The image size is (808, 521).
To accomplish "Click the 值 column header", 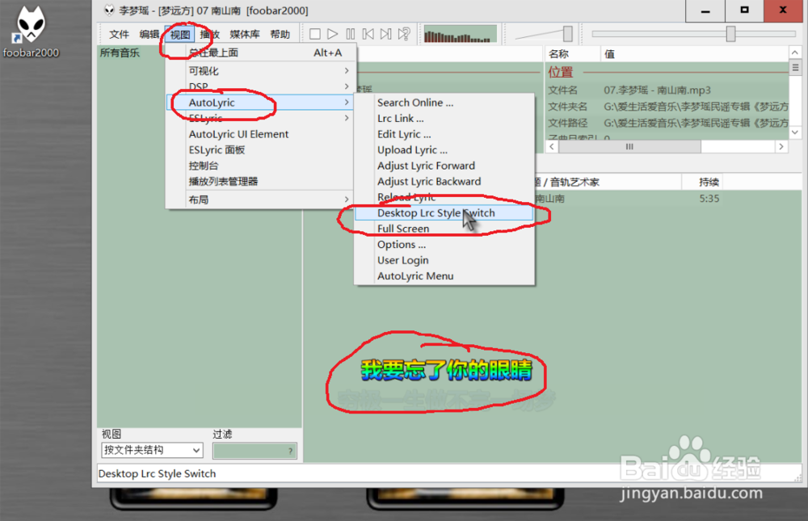I will [694, 54].
